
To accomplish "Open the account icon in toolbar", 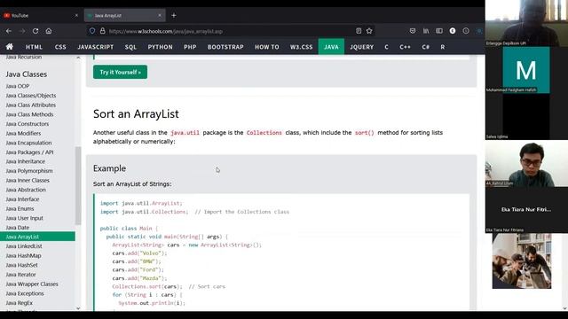I will pyautogui.click(x=453, y=31).
